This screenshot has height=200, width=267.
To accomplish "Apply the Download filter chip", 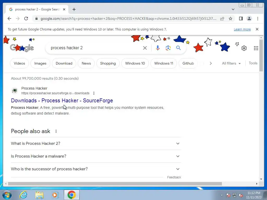I will 64,63.
